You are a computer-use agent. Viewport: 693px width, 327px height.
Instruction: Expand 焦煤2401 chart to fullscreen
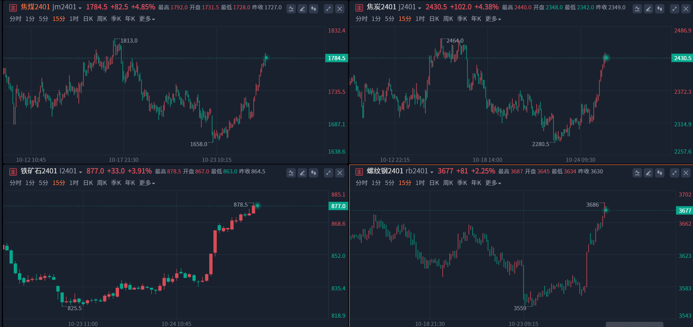point(329,9)
